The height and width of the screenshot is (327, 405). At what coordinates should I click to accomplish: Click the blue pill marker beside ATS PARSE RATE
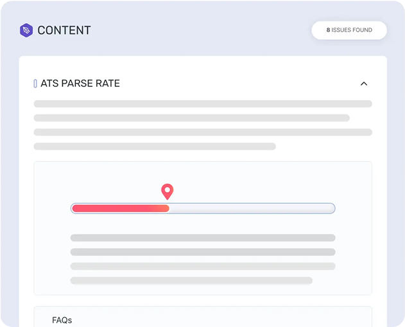click(x=35, y=84)
